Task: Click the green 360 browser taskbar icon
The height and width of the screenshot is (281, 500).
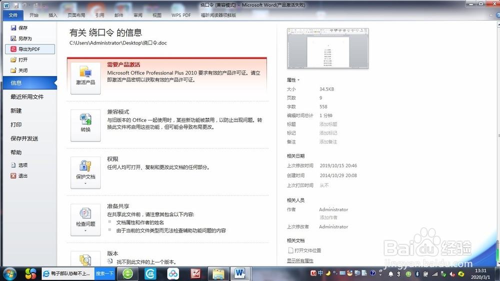Action: pyautogui.click(x=128, y=273)
